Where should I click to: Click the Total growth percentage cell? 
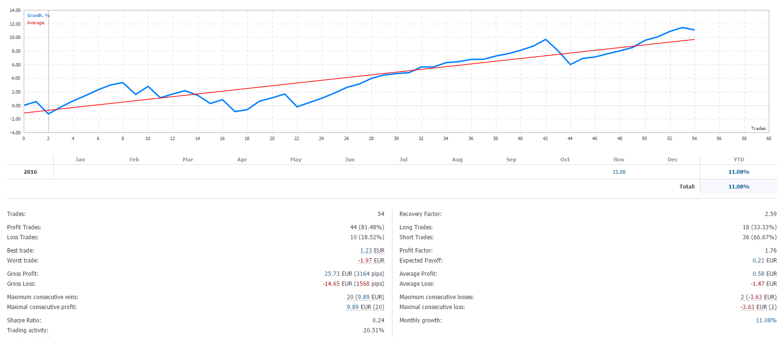(x=738, y=187)
